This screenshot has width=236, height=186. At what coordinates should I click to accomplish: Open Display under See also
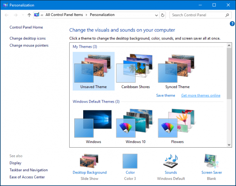coord(15,163)
